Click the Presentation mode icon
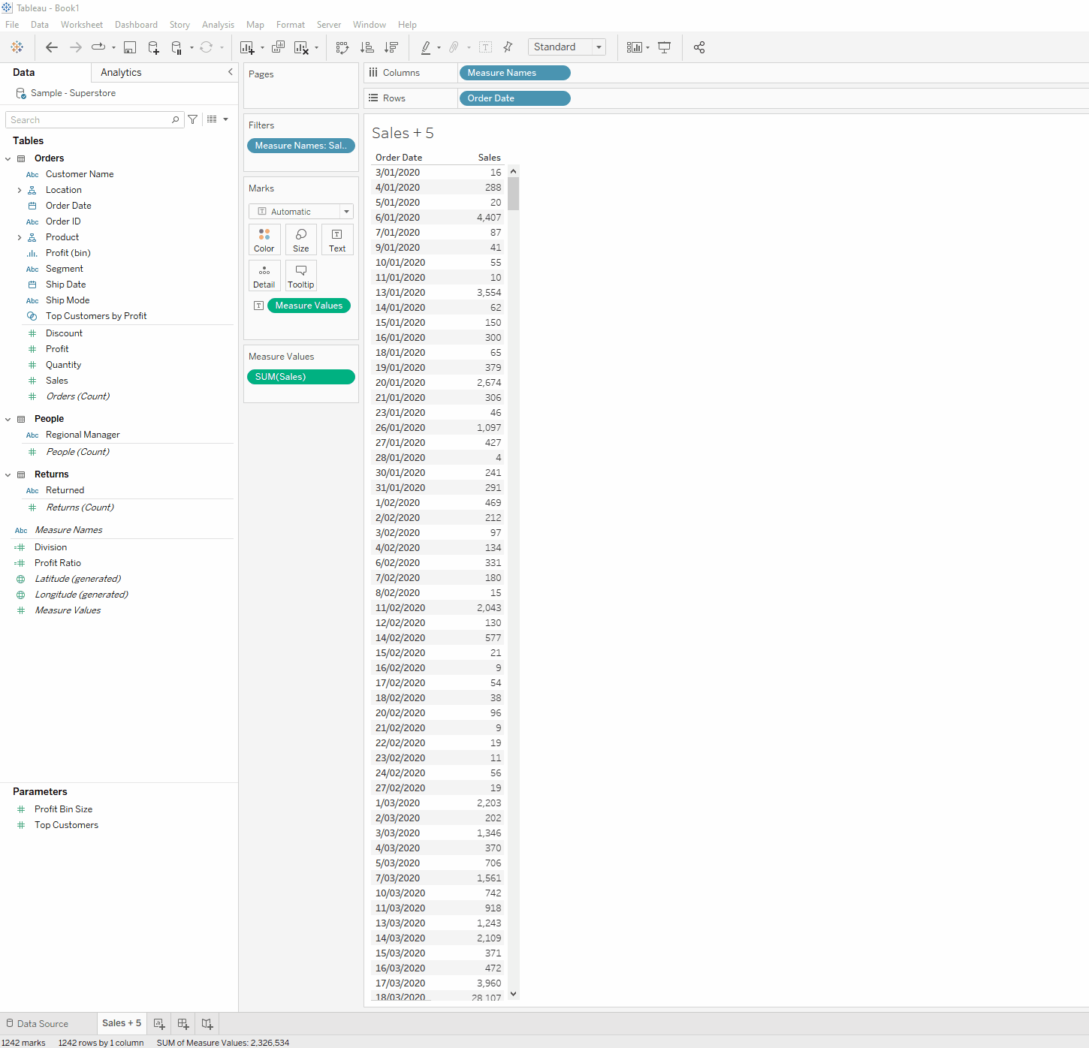 point(664,47)
